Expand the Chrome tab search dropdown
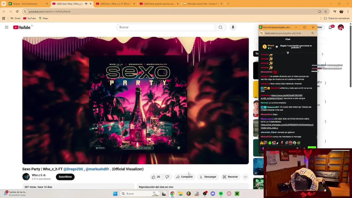 [x=4, y=4]
